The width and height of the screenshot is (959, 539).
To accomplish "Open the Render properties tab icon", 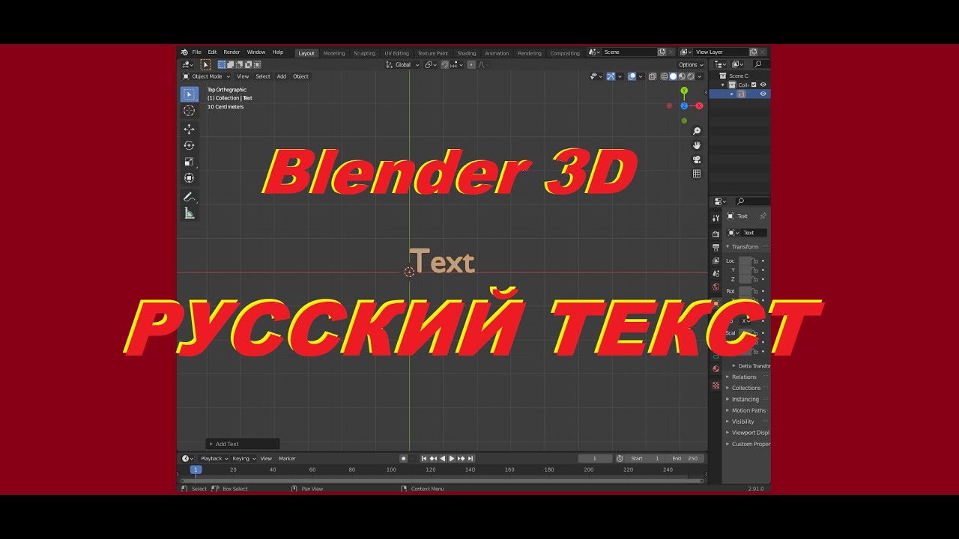I will coord(716,234).
